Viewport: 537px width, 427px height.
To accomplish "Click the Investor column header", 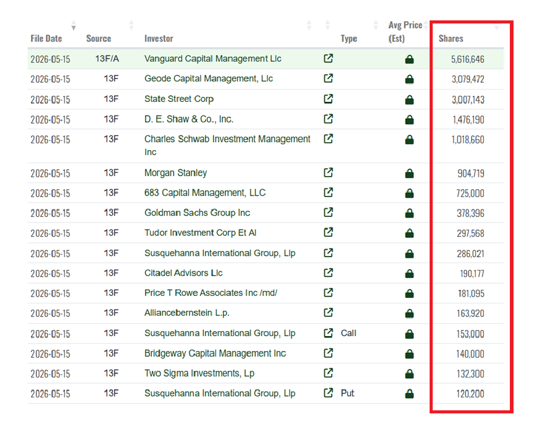I will tap(159, 38).
